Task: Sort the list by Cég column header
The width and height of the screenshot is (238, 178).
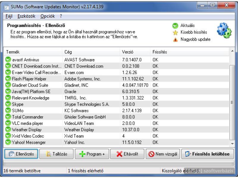Action: 91,52
